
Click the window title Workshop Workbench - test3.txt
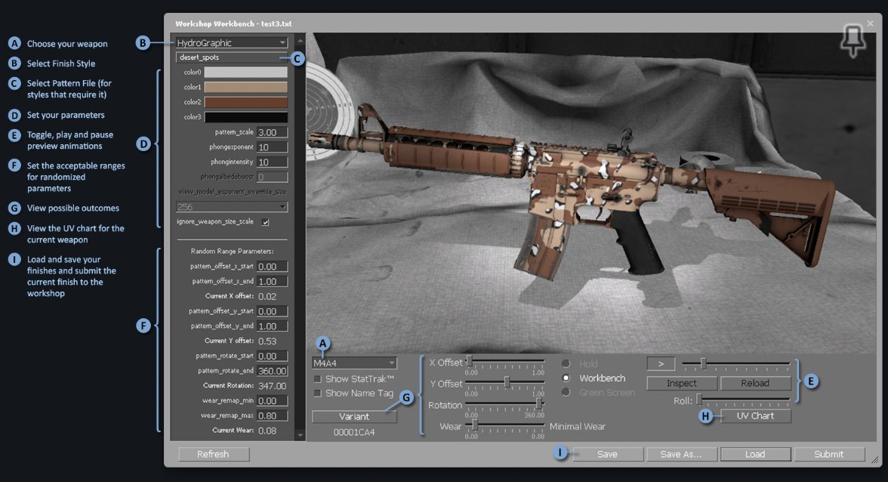233,23
